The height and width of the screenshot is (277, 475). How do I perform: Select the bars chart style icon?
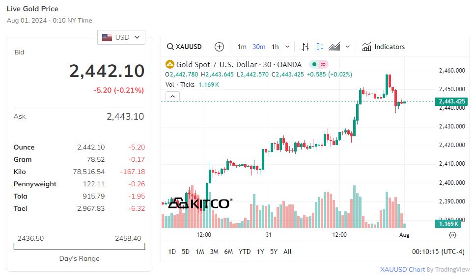coord(305,47)
